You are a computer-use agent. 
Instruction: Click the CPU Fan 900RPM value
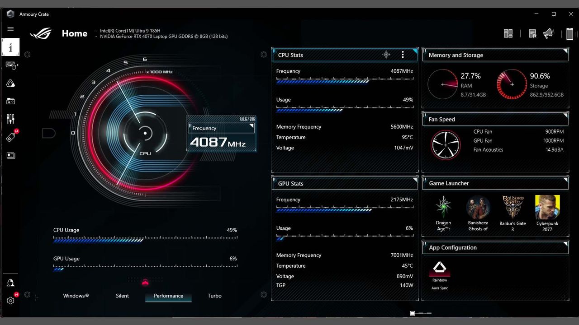point(555,132)
